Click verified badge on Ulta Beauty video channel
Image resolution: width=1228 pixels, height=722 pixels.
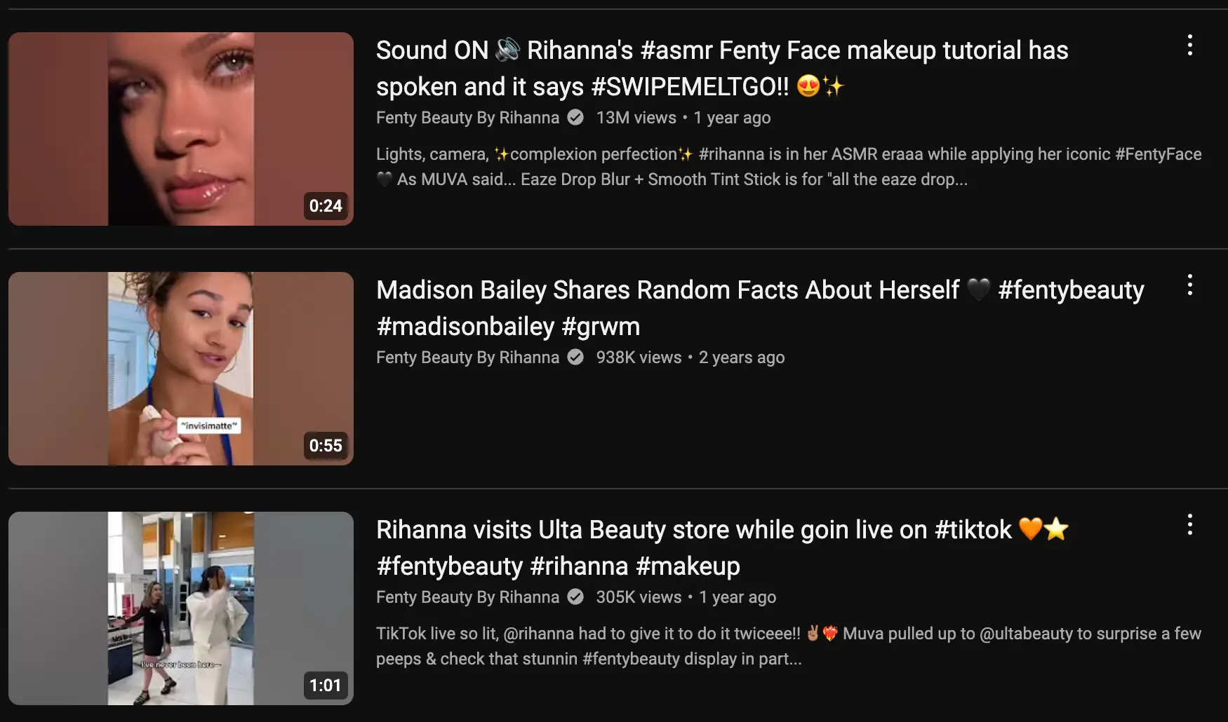click(575, 597)
